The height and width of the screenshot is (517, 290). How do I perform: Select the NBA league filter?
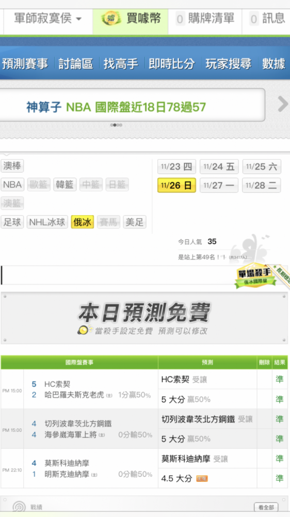tap(12, 185)
